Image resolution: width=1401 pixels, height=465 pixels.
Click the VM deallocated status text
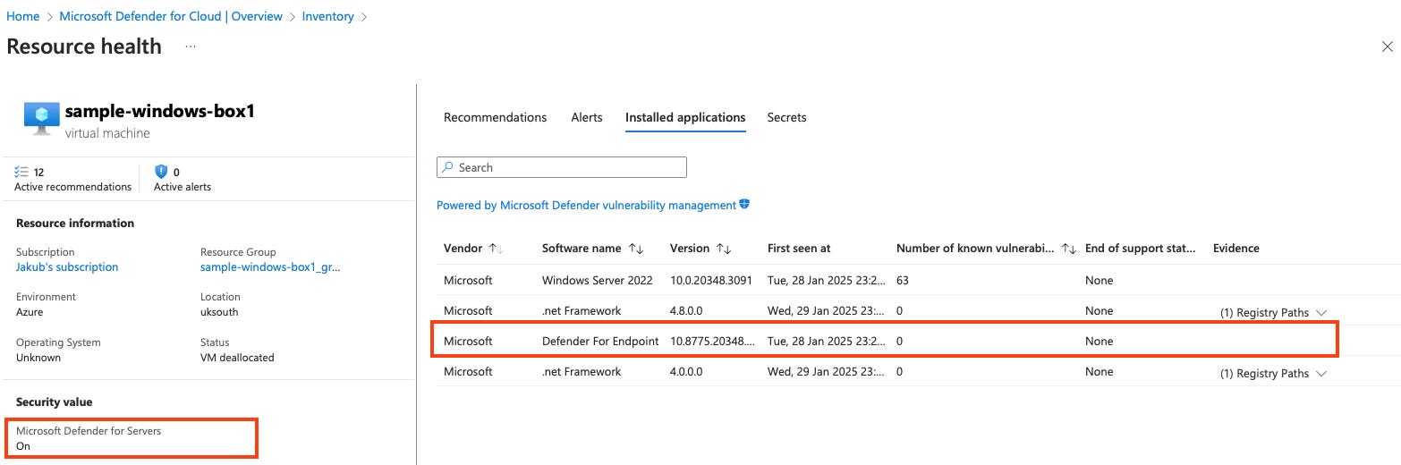tap(237, 358)
